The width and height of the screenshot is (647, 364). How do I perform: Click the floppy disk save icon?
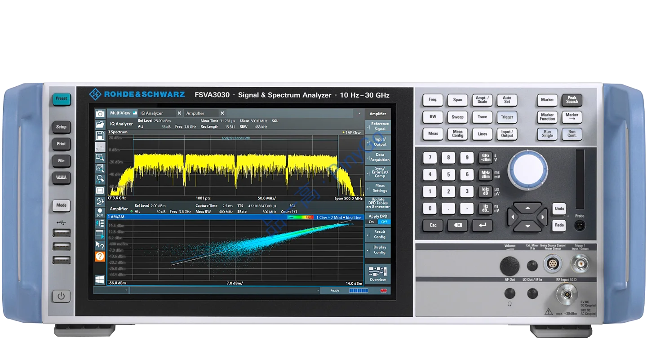pos(100,135)
